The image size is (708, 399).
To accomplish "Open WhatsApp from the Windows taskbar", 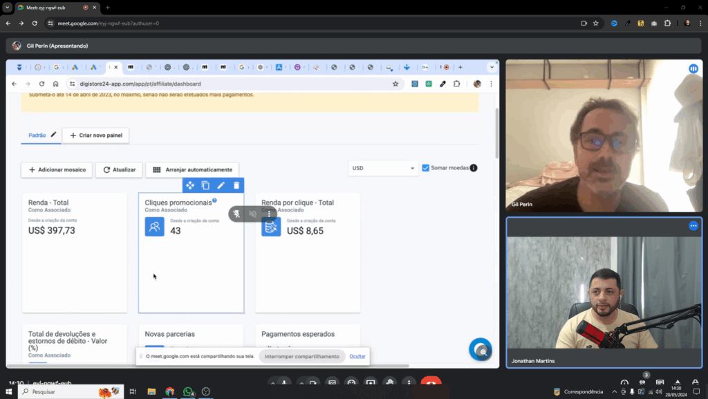I will [x=188, y=392].
